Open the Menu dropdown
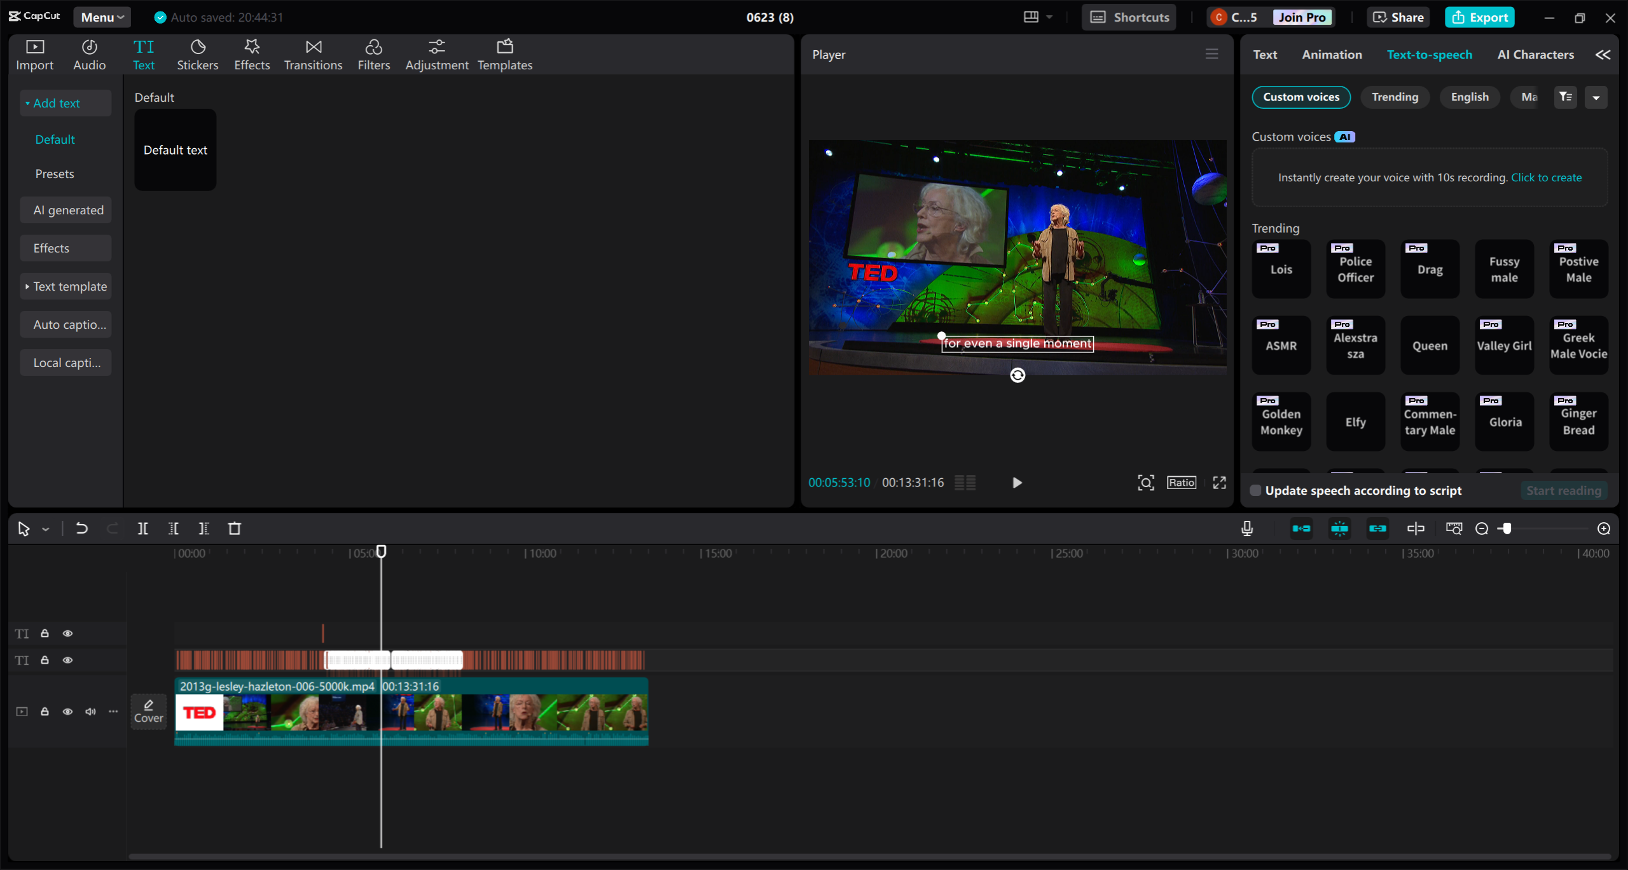The height and width of the screenshot is (870, 1628). (102, 17)
